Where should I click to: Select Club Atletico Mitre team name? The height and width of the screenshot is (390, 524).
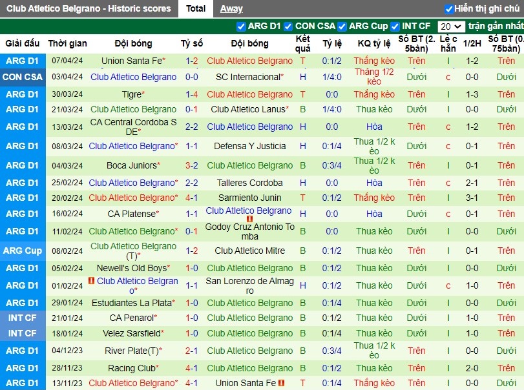[249, 251]
